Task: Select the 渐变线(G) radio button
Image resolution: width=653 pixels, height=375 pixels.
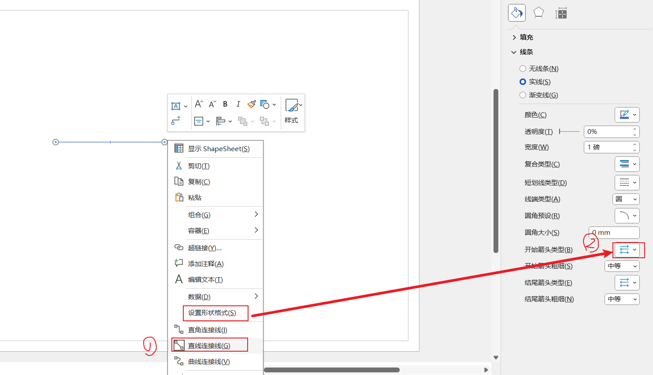Action: (x=523, y=95)
